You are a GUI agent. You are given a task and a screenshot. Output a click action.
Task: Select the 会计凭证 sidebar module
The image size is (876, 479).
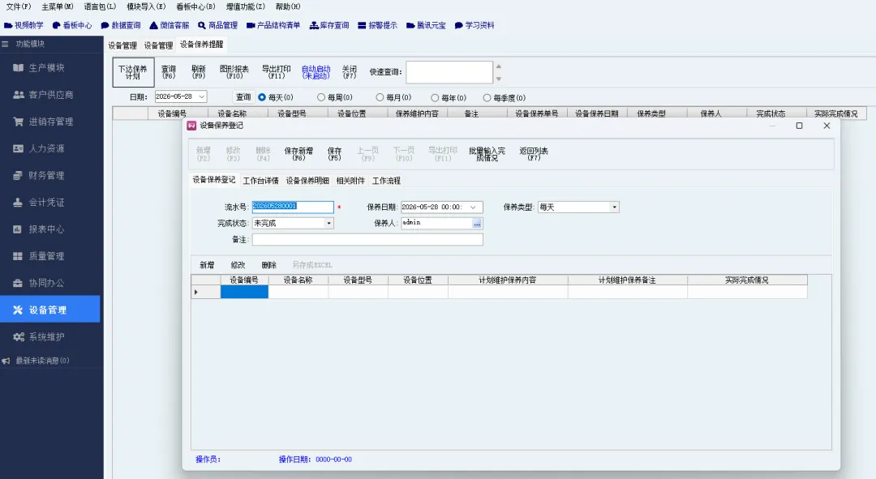[x=49, y=202]
